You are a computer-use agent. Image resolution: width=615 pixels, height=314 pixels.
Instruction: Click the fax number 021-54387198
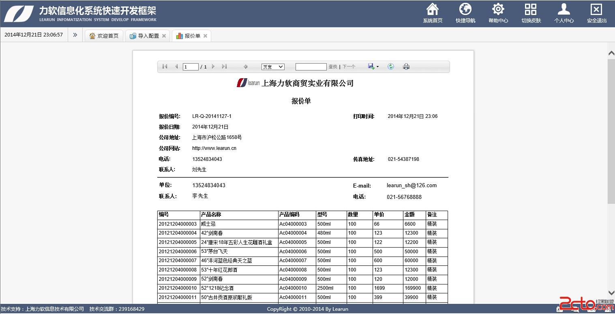pos(403,159)
